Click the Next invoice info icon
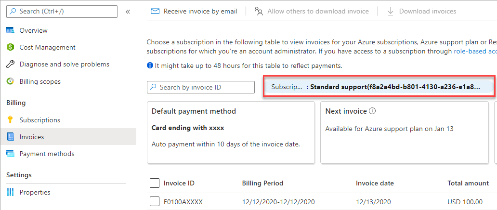This screenshot has width=497, height=210. [372, 111]
